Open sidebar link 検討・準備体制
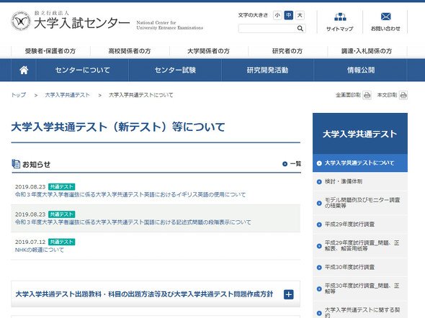Viewport: 425px width, 318px height. click(344, 181)
